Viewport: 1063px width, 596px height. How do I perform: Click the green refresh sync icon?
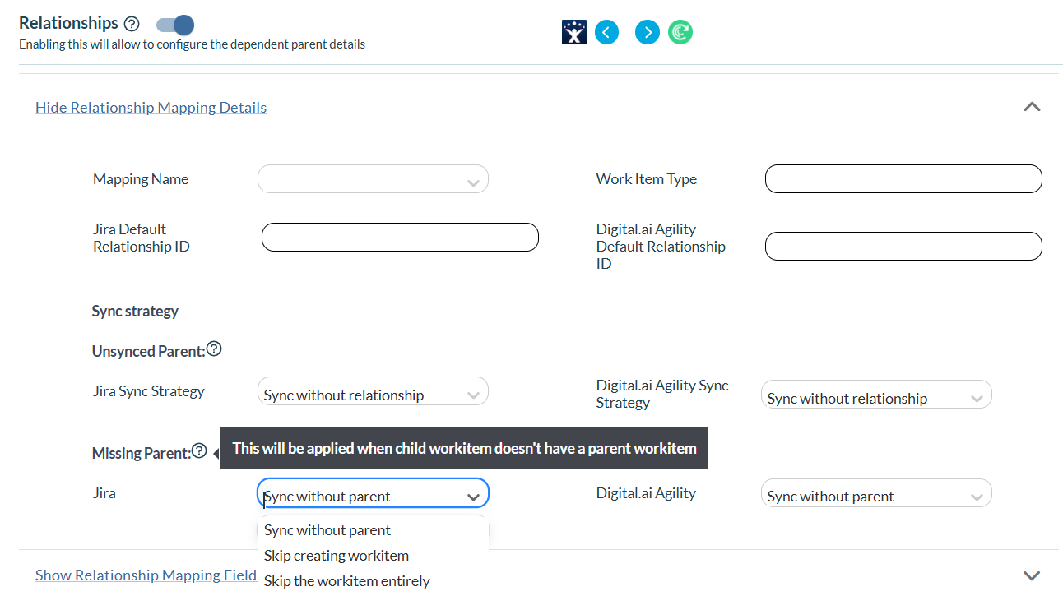(x=680, y=32)
